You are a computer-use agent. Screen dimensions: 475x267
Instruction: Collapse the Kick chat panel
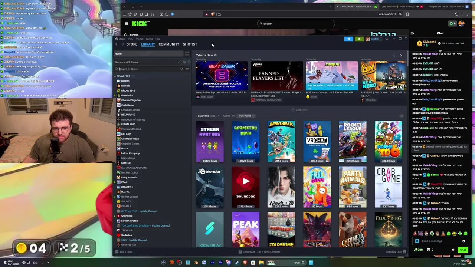tap(412, 33)
